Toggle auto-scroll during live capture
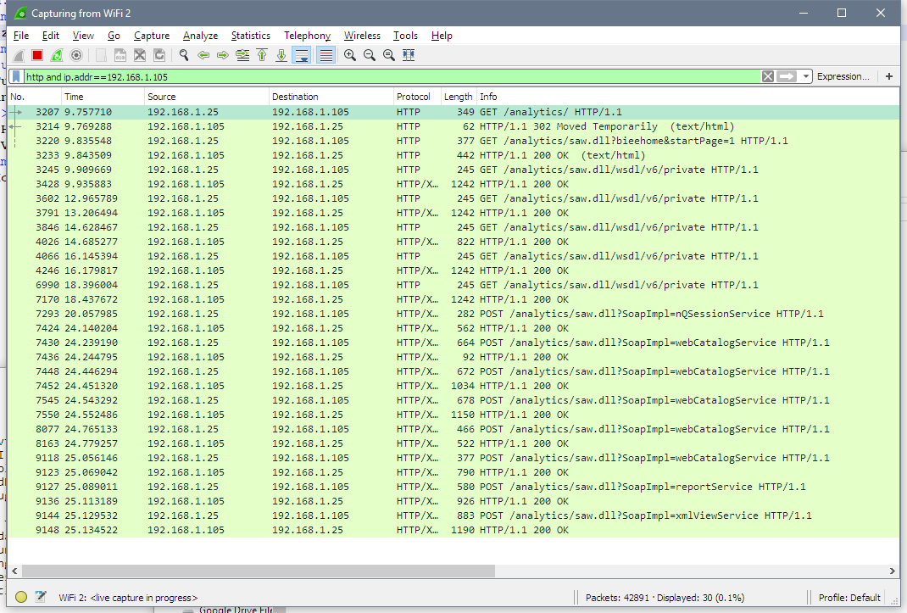Viewport: 907px width, 613px height. pos(301,55)
